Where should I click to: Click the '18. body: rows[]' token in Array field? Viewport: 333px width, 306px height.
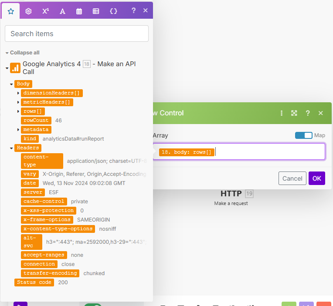tap(187, 152)
